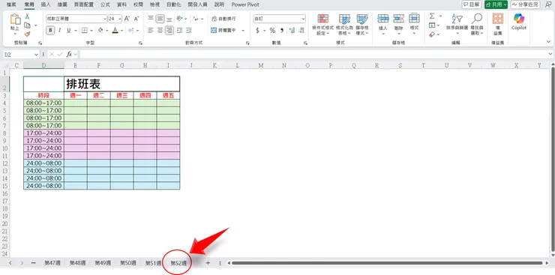Toggle Align Right

[x=169, y=31]
